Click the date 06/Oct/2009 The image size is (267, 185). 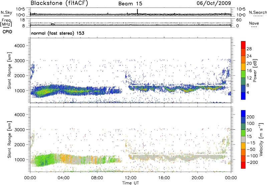[x=214, y=3]
